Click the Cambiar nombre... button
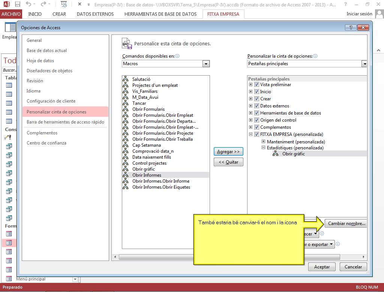 [346, 223]
